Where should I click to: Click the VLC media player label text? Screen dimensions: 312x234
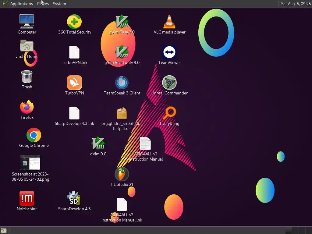pos(169,32)
